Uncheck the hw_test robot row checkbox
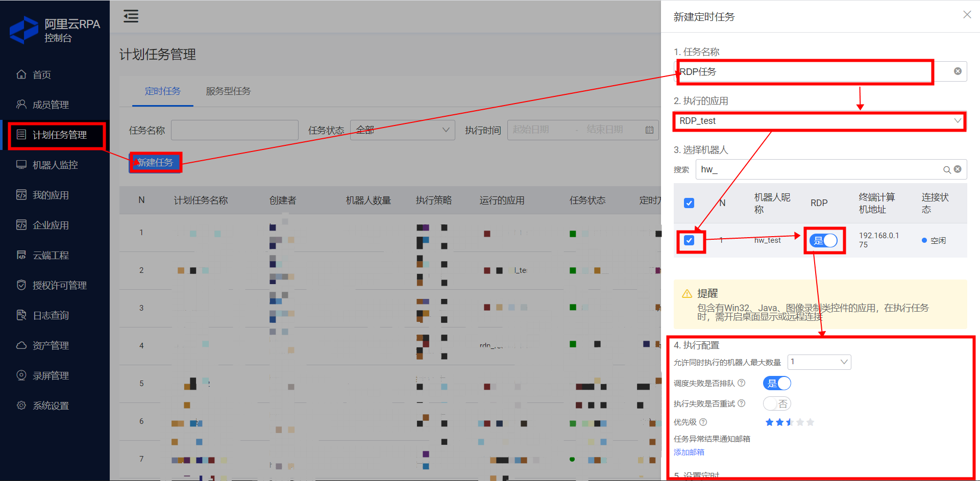Image resolution: width=980 pixels, height=481 pixels. point(689,240)
